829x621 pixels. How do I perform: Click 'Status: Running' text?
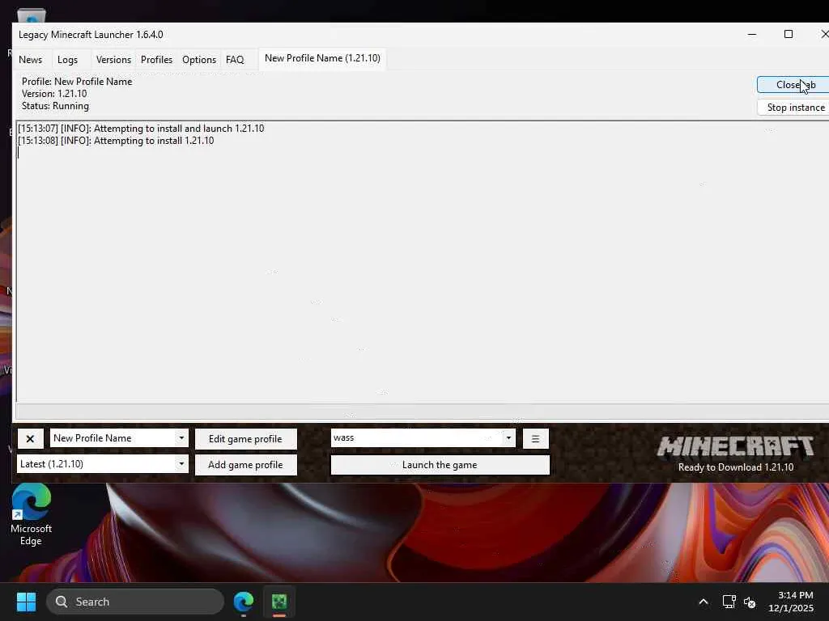55,106
